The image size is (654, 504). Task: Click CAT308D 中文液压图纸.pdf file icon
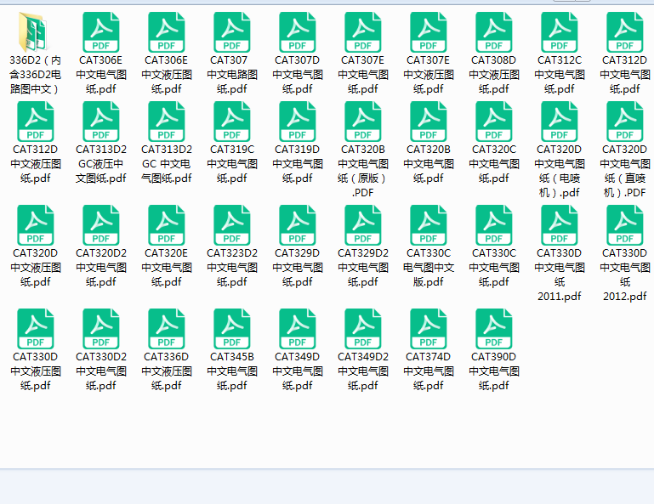click(x=494, y=32)
